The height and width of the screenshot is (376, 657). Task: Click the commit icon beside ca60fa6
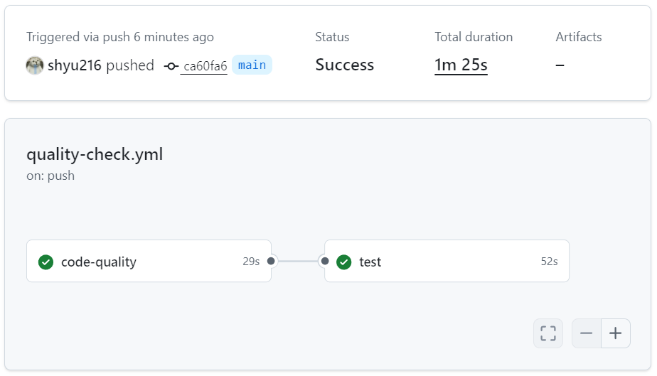(x=171, y=66)
